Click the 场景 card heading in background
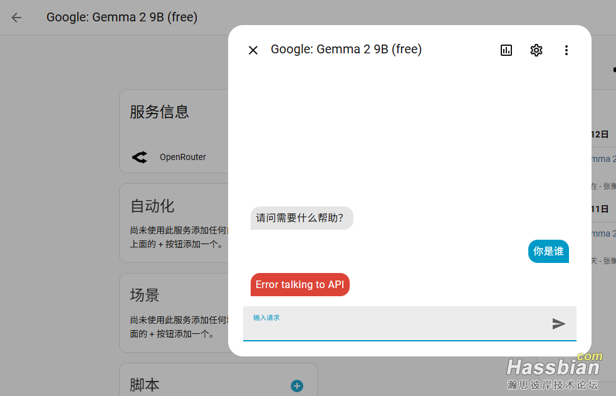616x396 pixels. click(x=145, y=295)
